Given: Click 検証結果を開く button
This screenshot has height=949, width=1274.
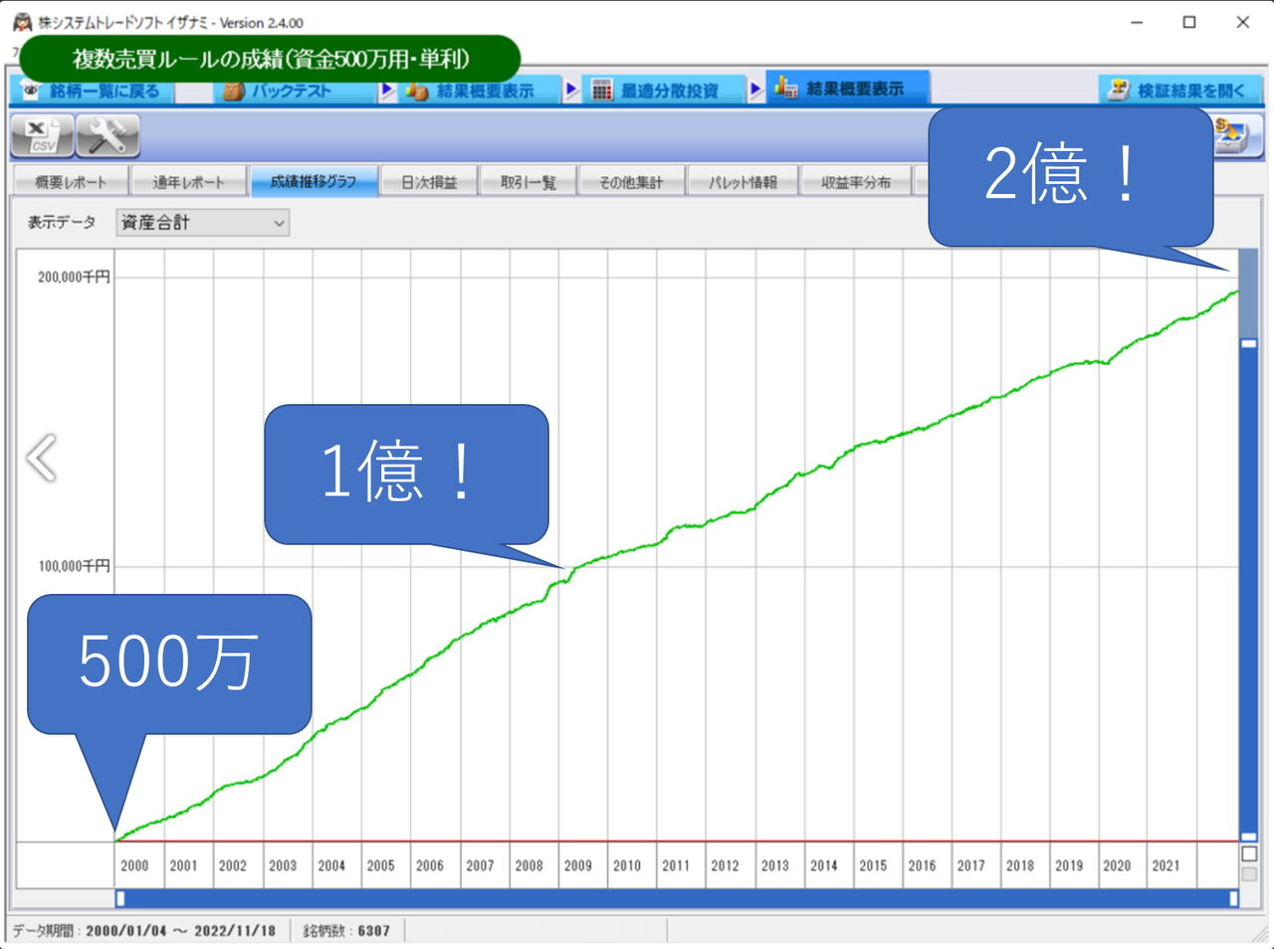Looking at the screenshot, I should point(1179,91).
